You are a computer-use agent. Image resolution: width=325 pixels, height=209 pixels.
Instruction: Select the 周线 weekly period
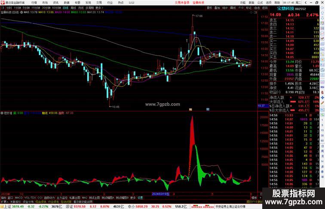73,8
